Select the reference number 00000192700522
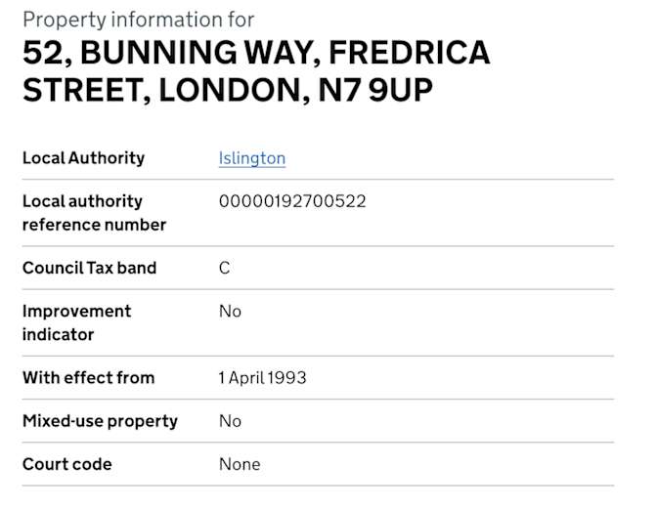This screenshot has height=510, width=657. 292,201
